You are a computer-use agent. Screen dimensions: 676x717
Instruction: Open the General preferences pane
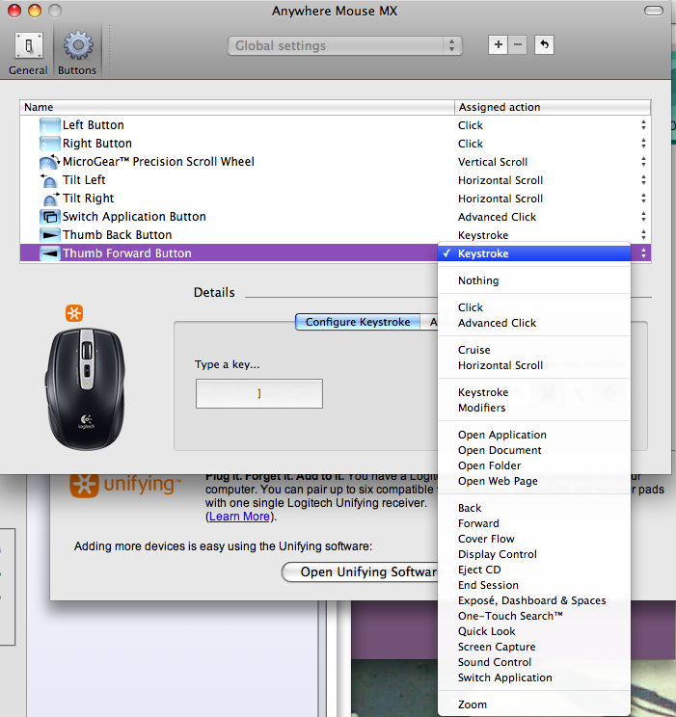(28, 53)
